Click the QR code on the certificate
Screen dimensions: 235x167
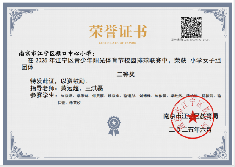[x=191, y=28]
